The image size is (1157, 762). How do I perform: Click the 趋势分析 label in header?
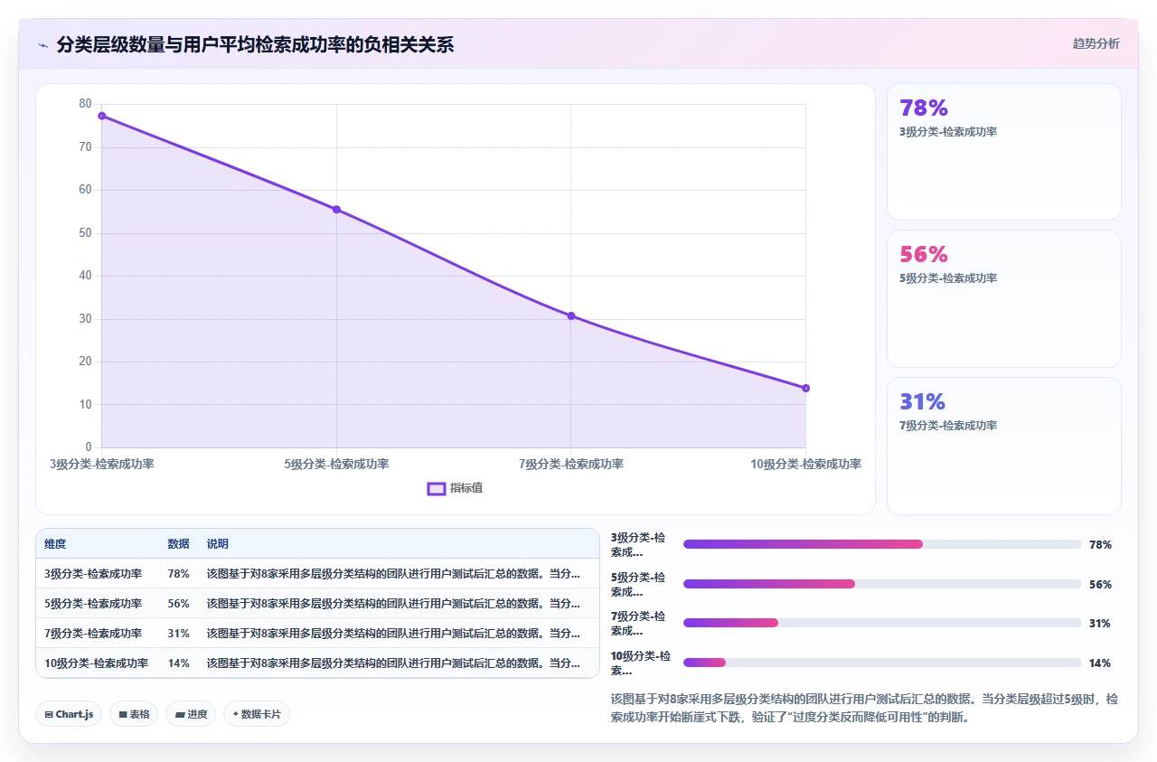tap(1096, 43)
